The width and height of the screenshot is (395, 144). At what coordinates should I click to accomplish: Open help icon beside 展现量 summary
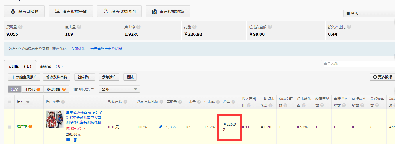coord(20,27)
